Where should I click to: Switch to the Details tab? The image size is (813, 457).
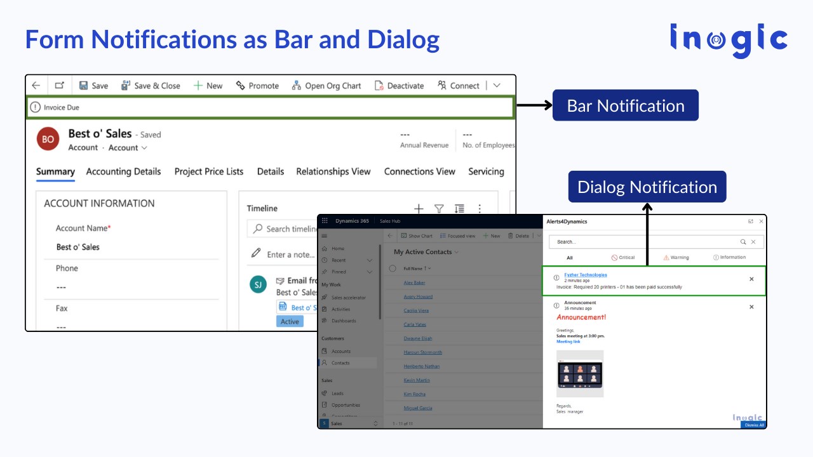(271, 171)
